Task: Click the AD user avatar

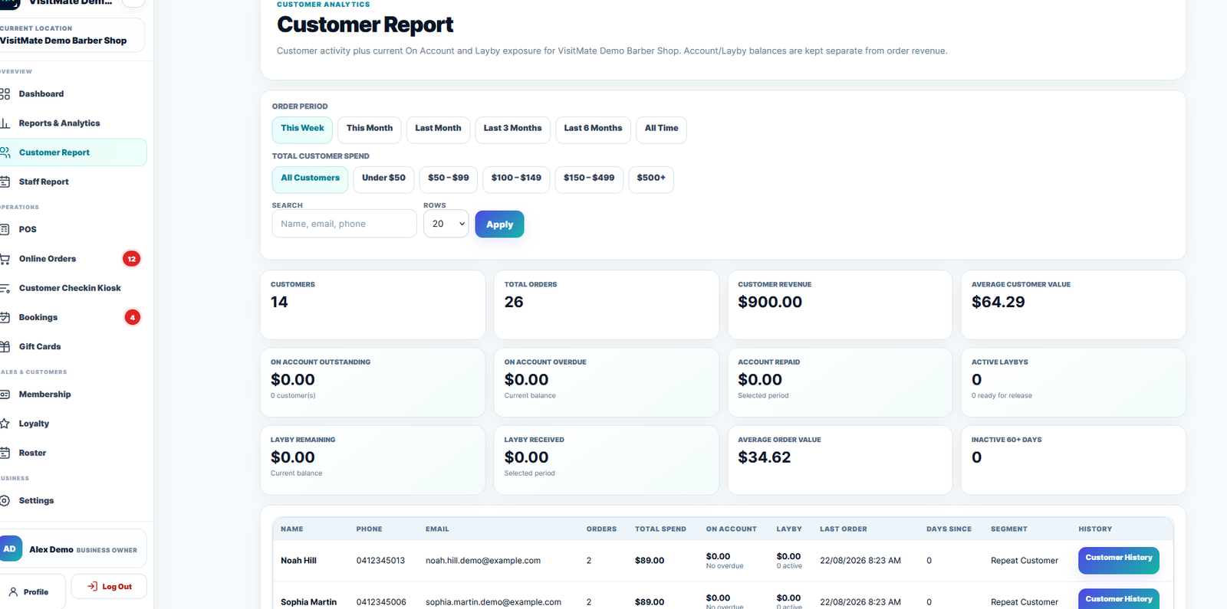Action: 10,548
